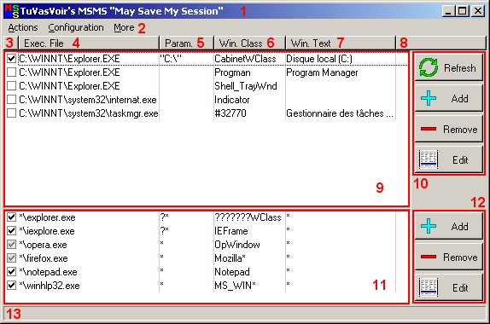This screenshot has height=324, width=490.
Task: Click the green Refresh arrows icon
Action: (x=429, y=67)
